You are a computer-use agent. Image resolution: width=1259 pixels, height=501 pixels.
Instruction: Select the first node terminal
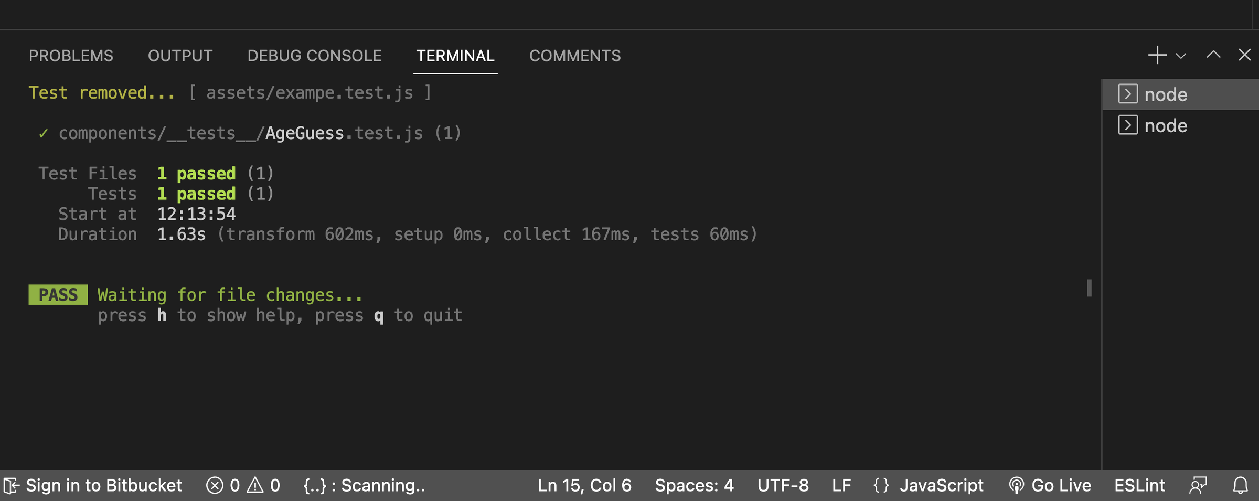[1166, 94]
